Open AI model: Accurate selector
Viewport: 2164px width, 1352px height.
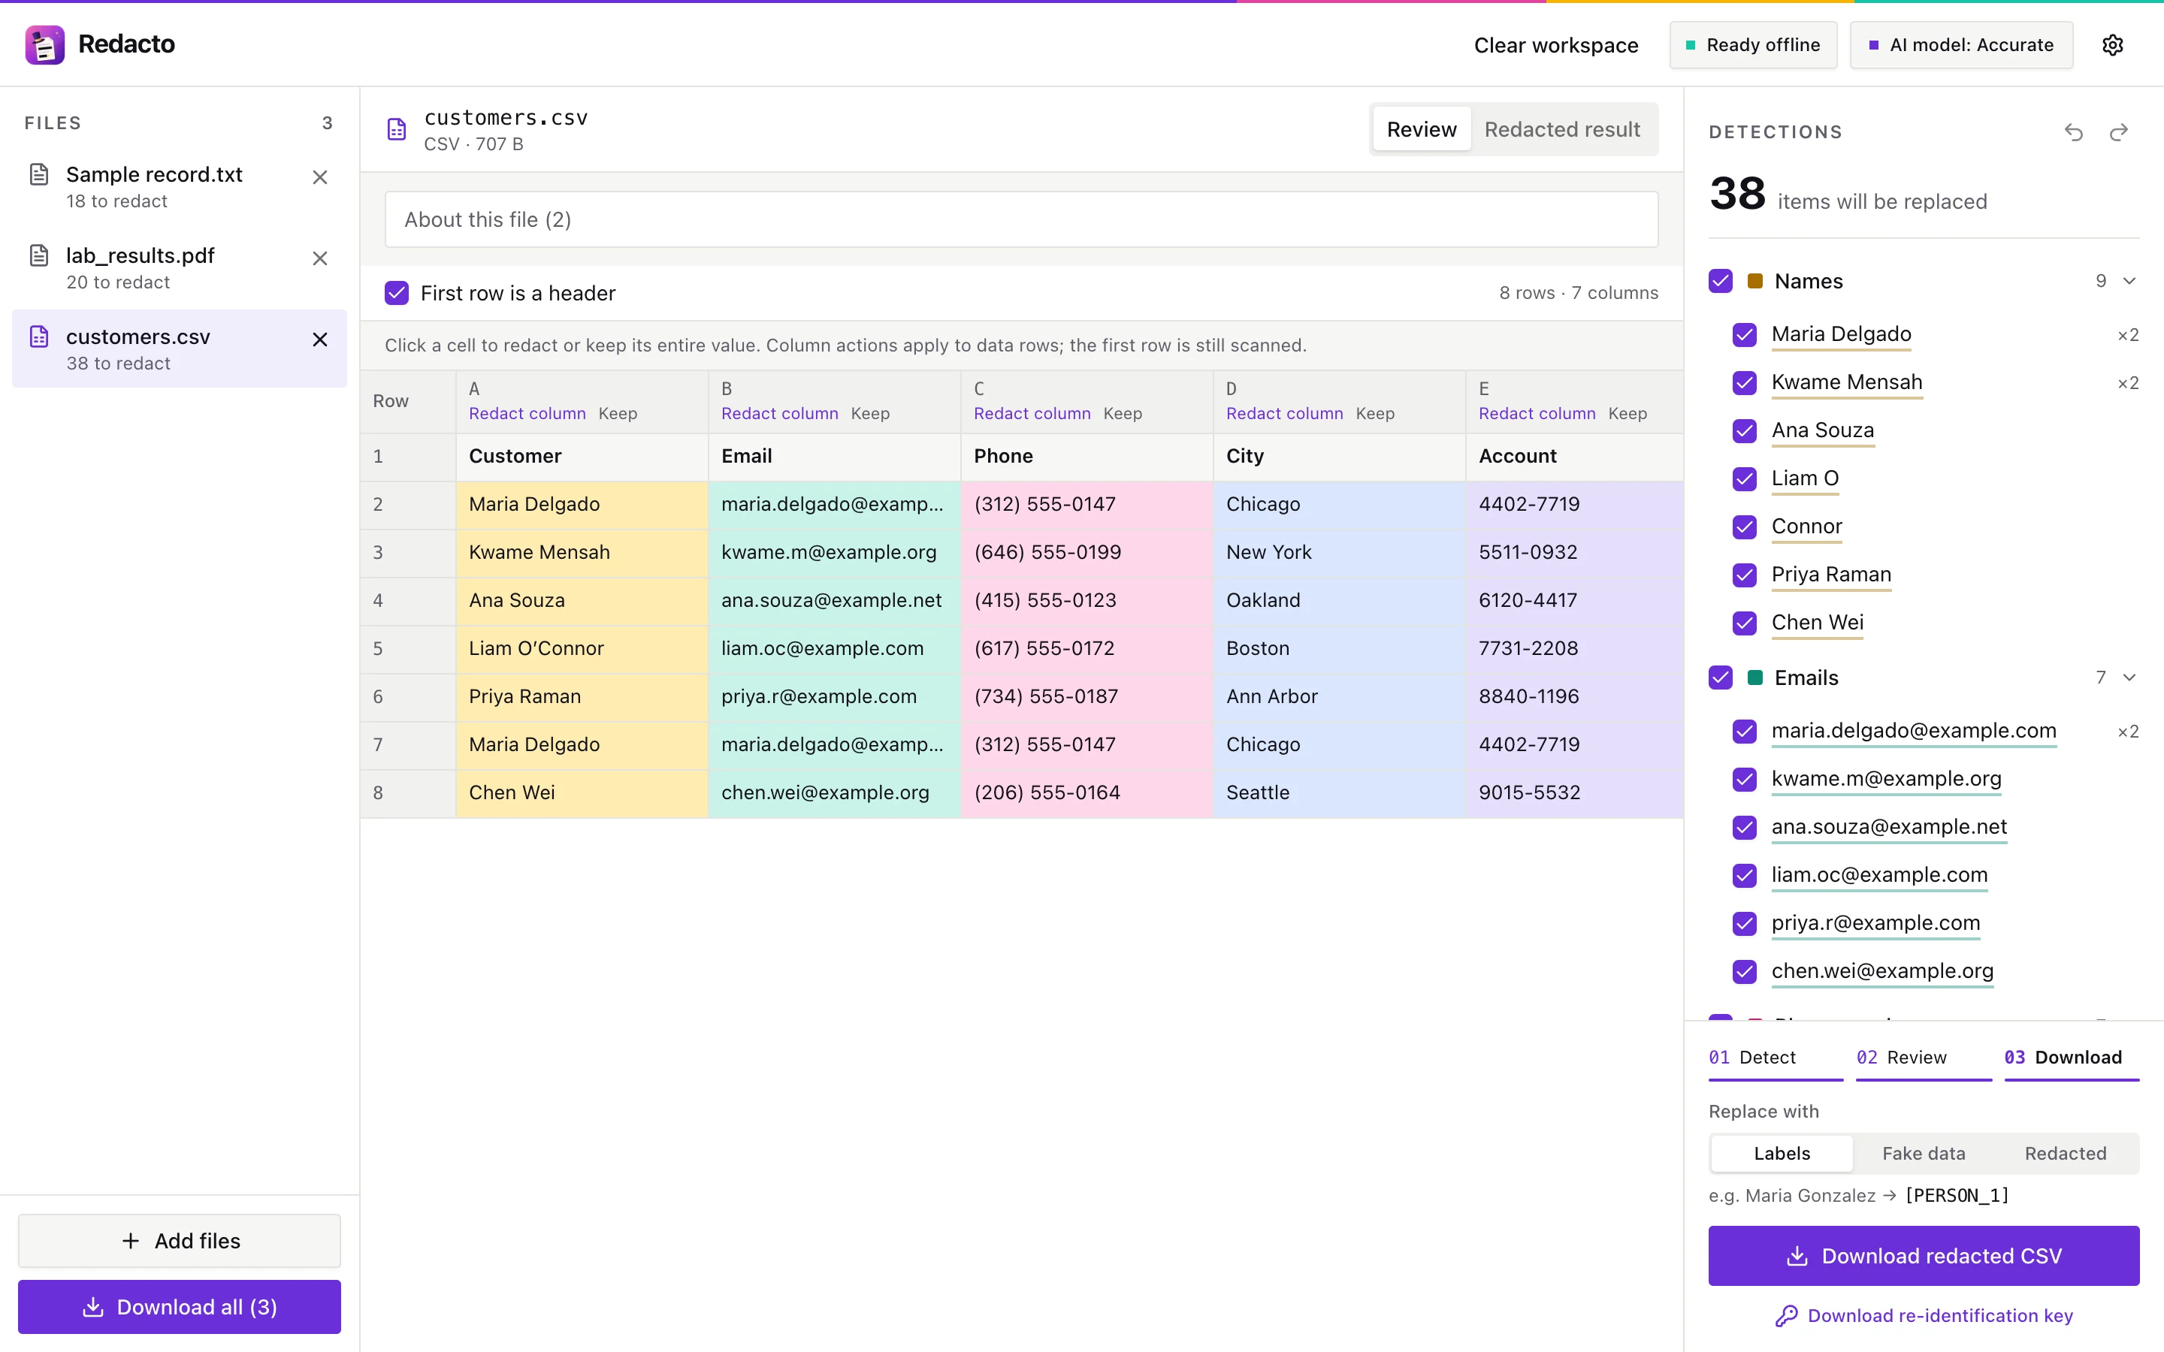[1961, 45]
